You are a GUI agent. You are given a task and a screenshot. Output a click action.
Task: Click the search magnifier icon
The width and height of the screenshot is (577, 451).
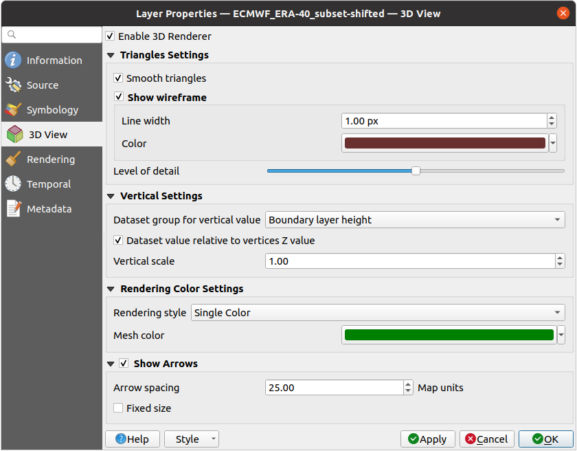point(12,35)
